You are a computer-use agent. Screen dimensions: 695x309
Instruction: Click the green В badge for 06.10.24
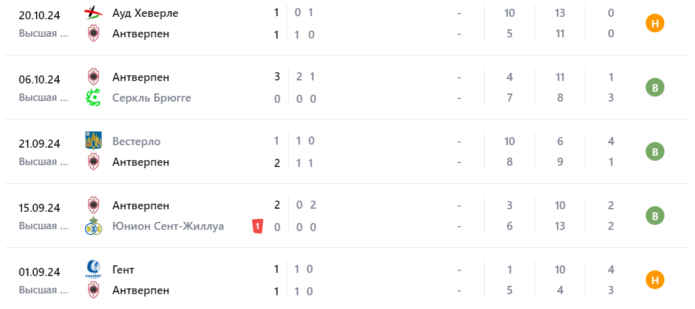654,88
